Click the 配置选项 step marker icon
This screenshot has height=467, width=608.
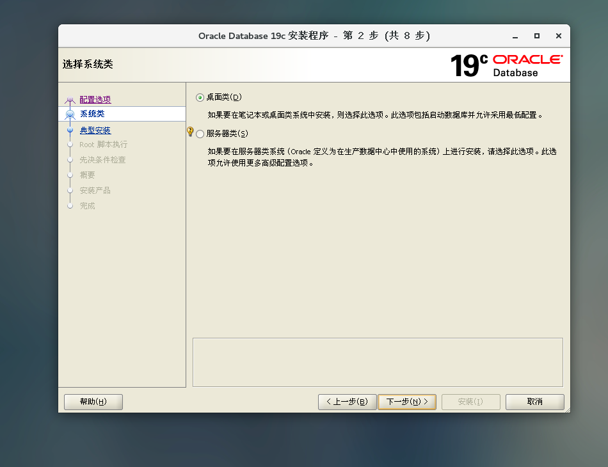(x=70, y=99)
